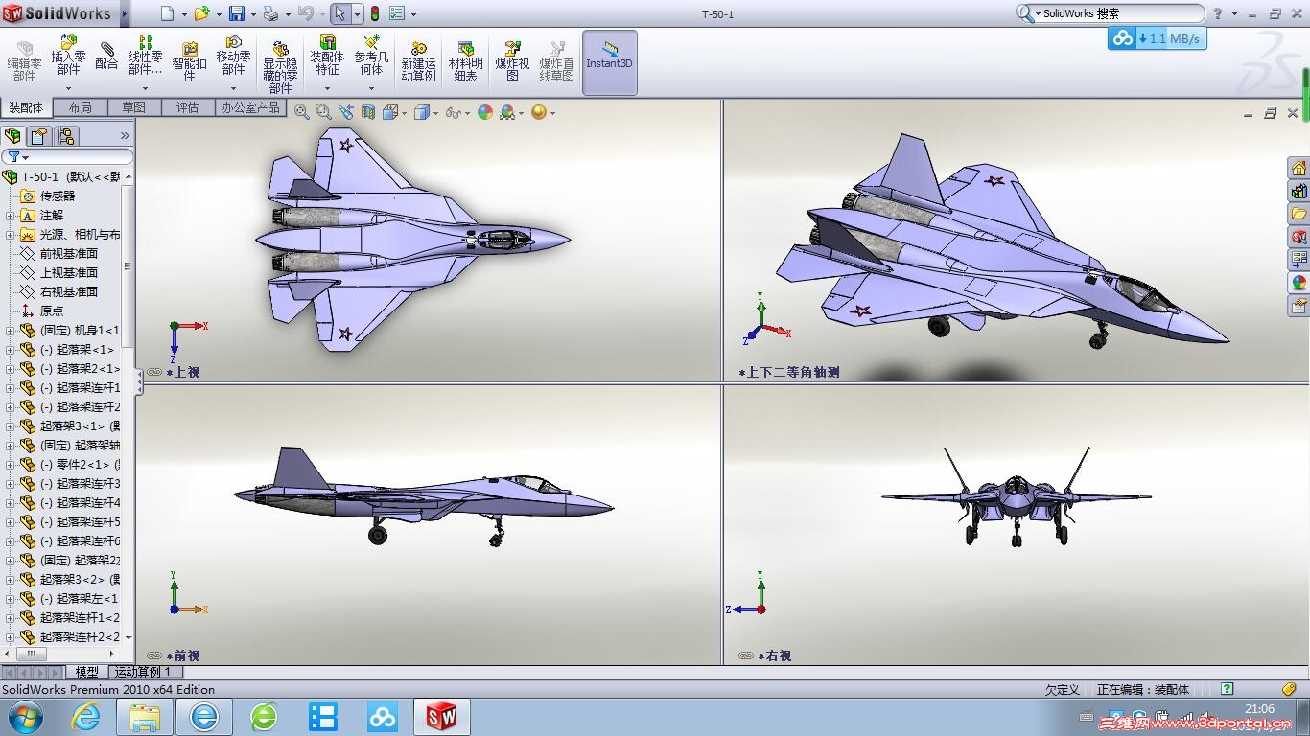Viewport: 1310px width, 736px height.
Task: Switch to the 评估 (Evaluate) tab
Action: point(188,107)
